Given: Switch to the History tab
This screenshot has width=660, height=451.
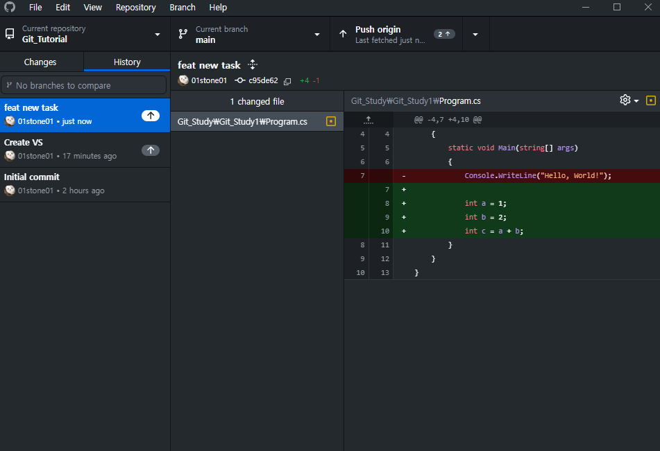Looking at the screenshot, I should click(127, 62).
